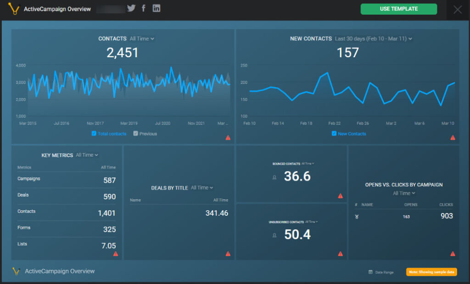Open Deals by Title All Time dropdown

(202, 188)
